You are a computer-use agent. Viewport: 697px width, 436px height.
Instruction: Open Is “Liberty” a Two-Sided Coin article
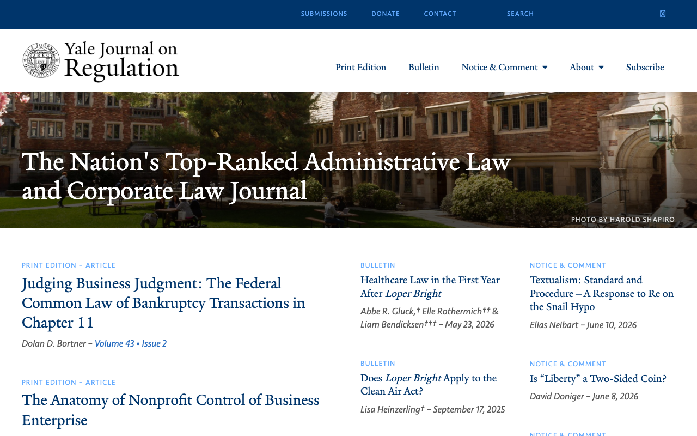click(598, 379)
